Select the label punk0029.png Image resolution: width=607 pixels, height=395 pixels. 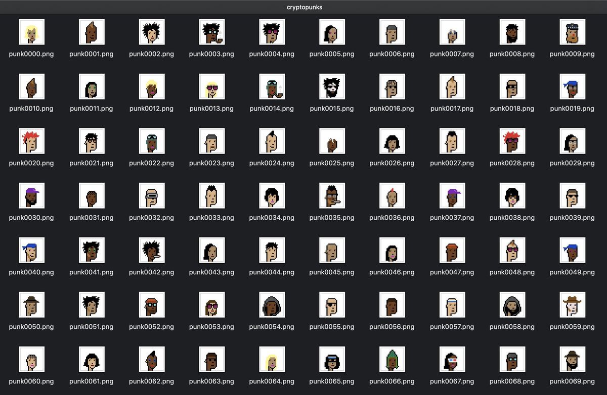click(x=572, y=163)
